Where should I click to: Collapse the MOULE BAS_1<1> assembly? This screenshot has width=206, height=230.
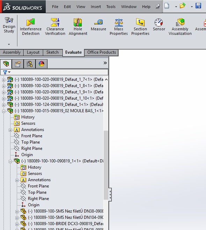point(3,111)
